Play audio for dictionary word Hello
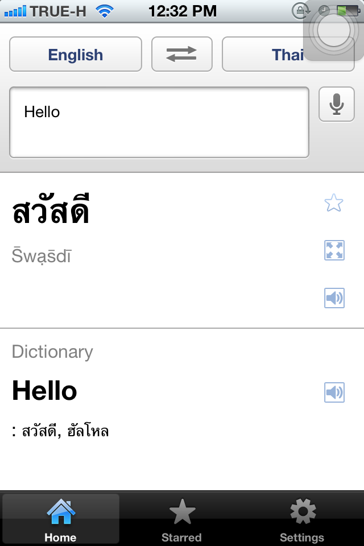 click(x=334, y=392)
